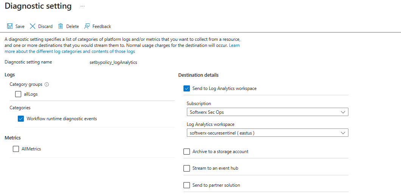Click the Feedback toolbar label
This screenshot has width=401, height=195.
coord(102,26)
